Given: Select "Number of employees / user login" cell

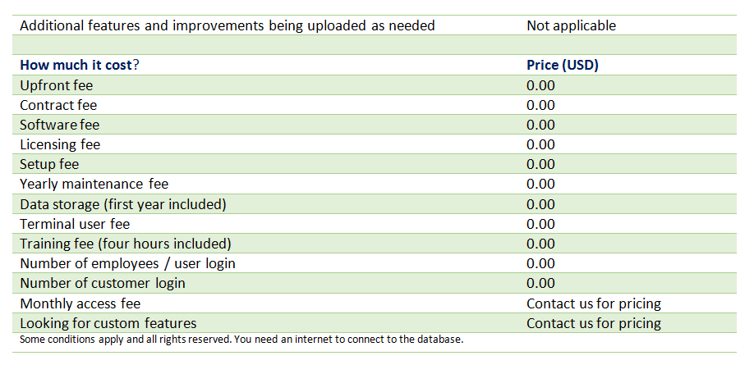Looking at the screenshot, I should point(127,263).
